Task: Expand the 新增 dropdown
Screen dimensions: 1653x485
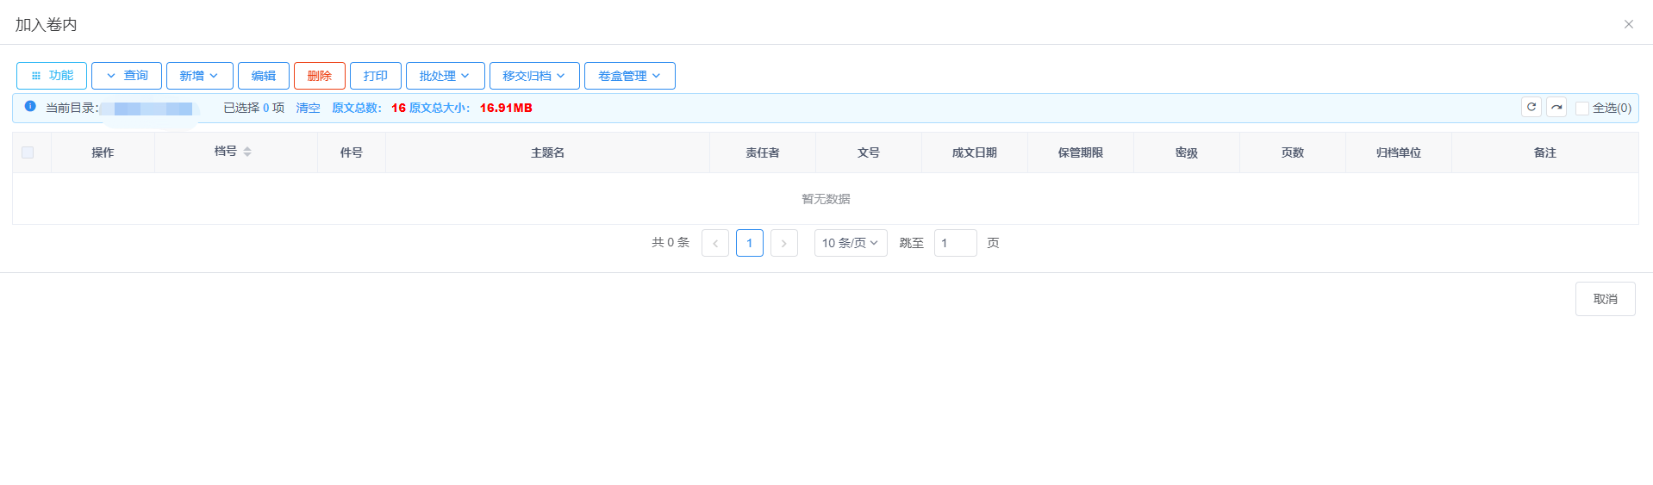Action: 199,76
